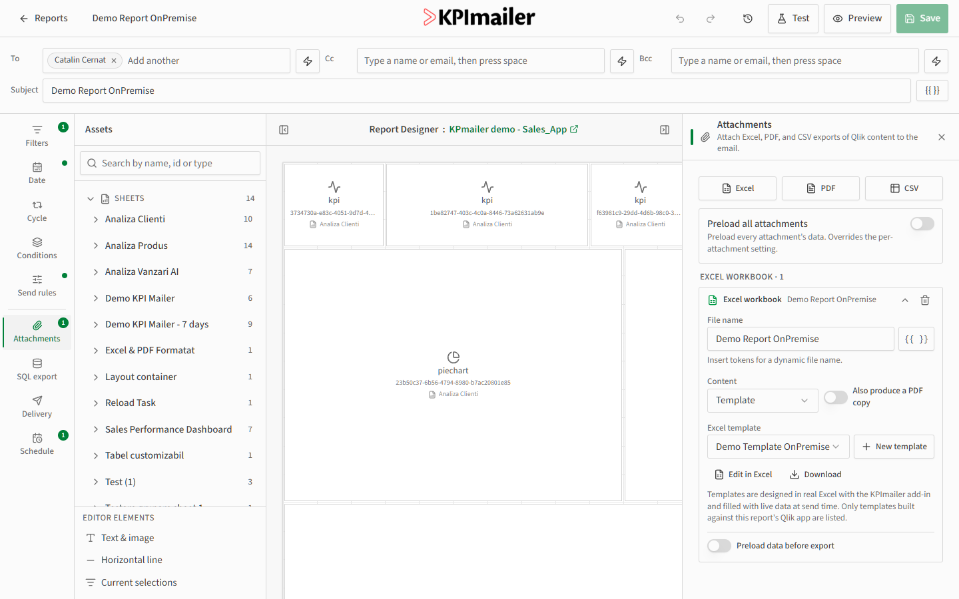Collapse the SHEETS tree group
The height and width of the screenshot is (599, 959).
pos(91,198)
